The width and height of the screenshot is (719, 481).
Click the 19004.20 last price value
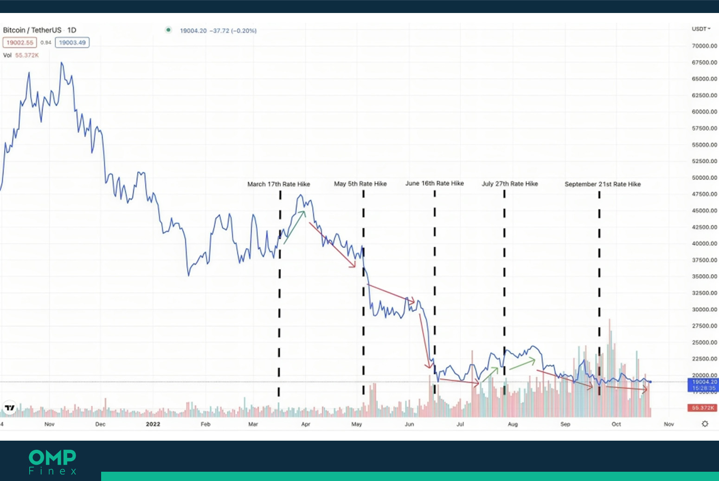pyautogui.click(x=193, y=31)
